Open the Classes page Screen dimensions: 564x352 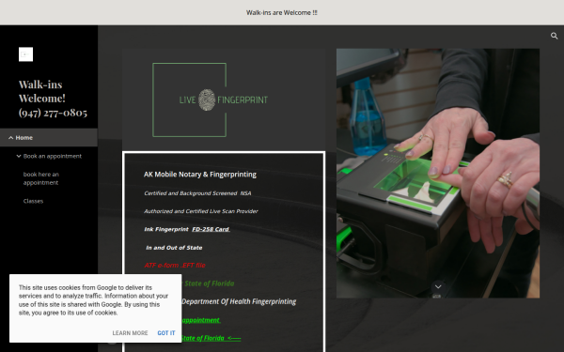33,201
